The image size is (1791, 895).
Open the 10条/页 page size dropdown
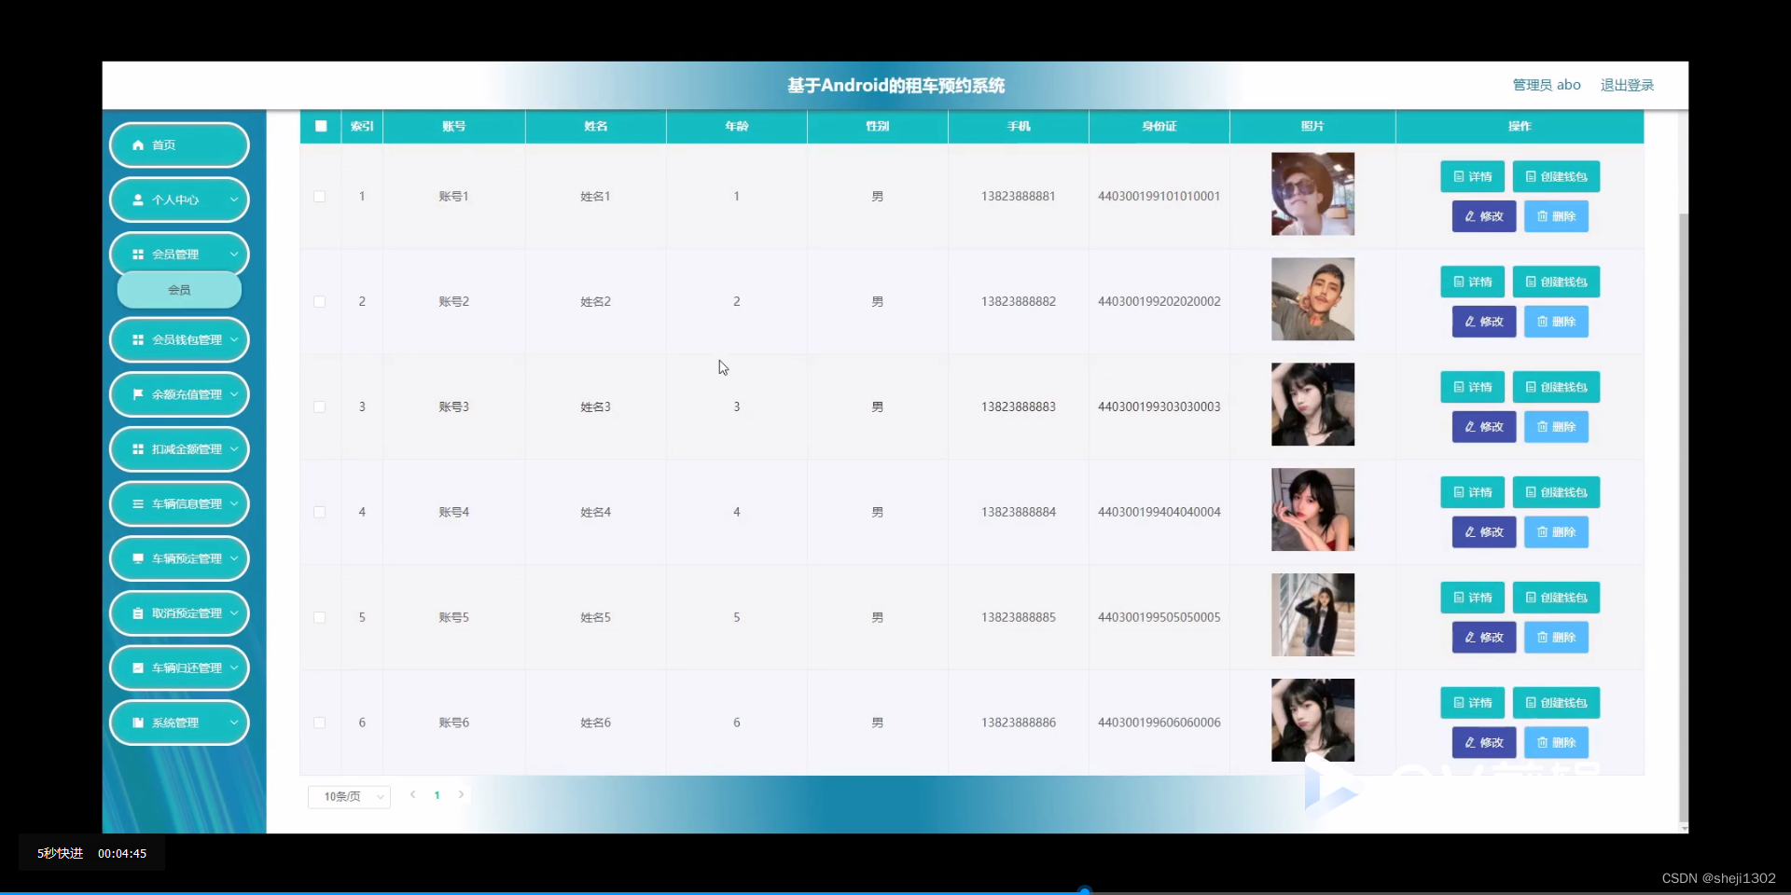pyautogui.click(x=348, y=796)
